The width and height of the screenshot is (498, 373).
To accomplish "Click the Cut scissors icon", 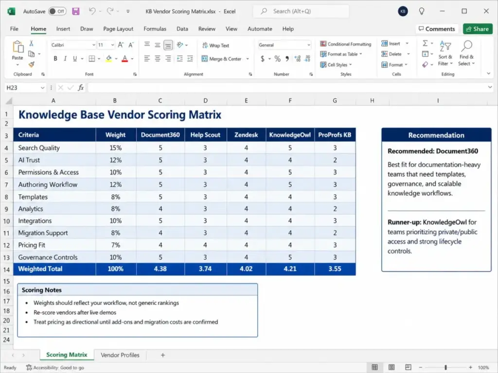I will coord(31,43).
